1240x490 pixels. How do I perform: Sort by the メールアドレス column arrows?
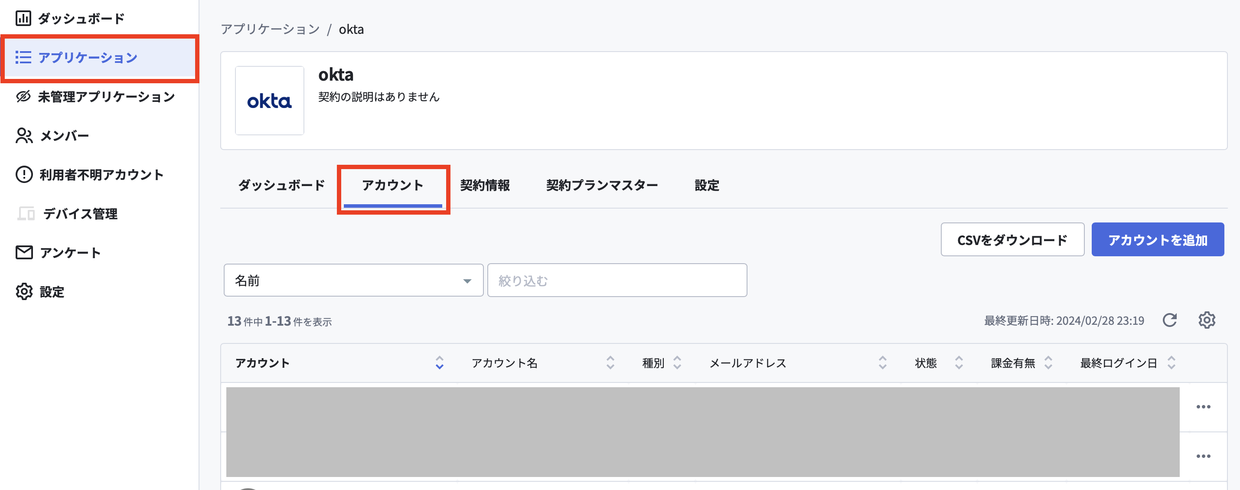(x=882, y=363)
